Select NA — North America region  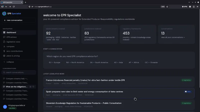(75, 62)
